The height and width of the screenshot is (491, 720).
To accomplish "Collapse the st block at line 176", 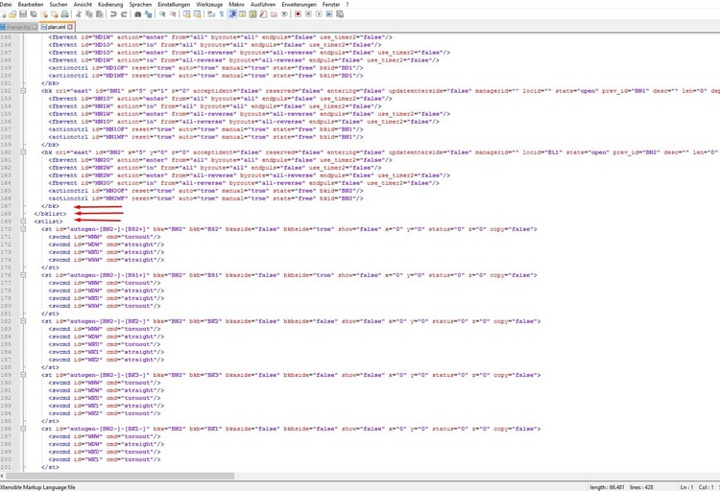I will [x=23, y=275].
